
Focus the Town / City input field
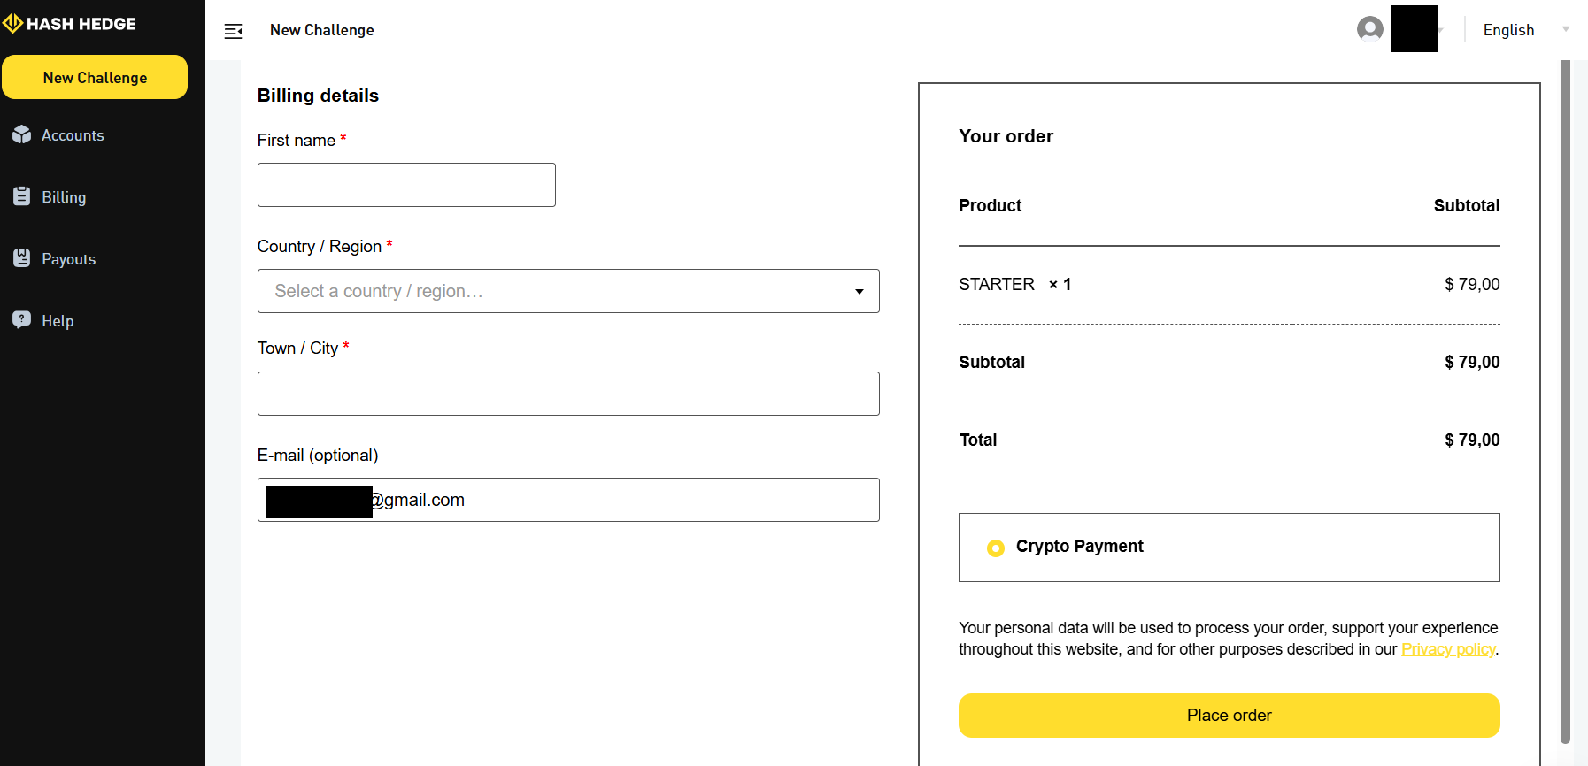click(568, 394)
